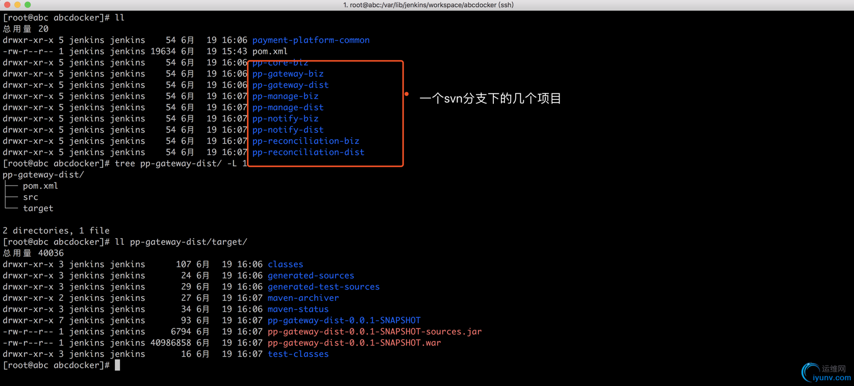Select the pp-manage-biz directory name
The height and width of the screenshot is (386, 854).
(285, 96)
